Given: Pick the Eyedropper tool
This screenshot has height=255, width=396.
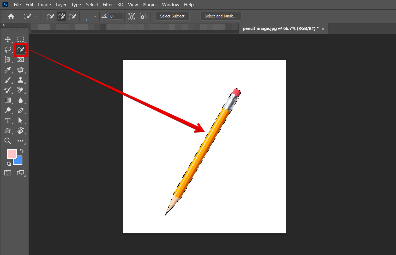Looking at the screenshot, I should (8, 70).
